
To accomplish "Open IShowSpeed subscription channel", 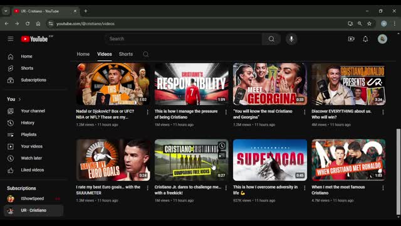I will (x=34, y=198).
